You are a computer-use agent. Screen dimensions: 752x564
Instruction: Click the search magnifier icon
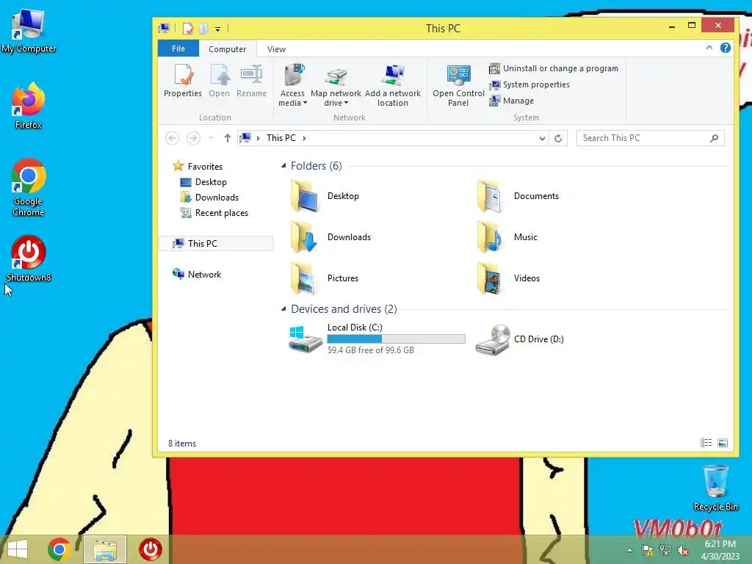click(714, 138)
